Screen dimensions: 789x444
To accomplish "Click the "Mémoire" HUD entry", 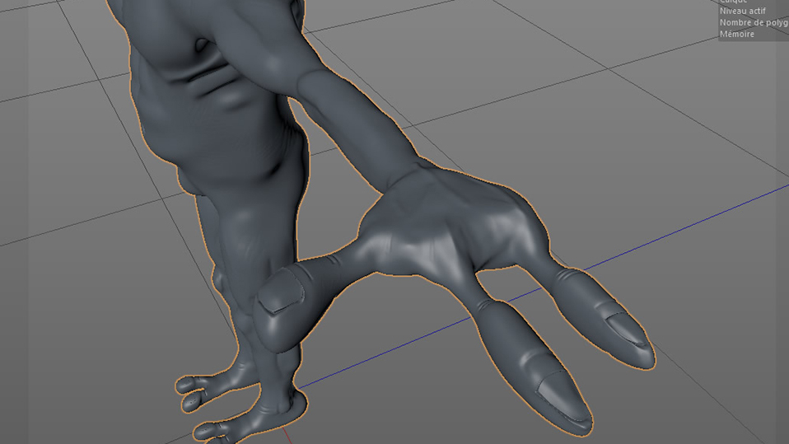I will click(736, 34).
